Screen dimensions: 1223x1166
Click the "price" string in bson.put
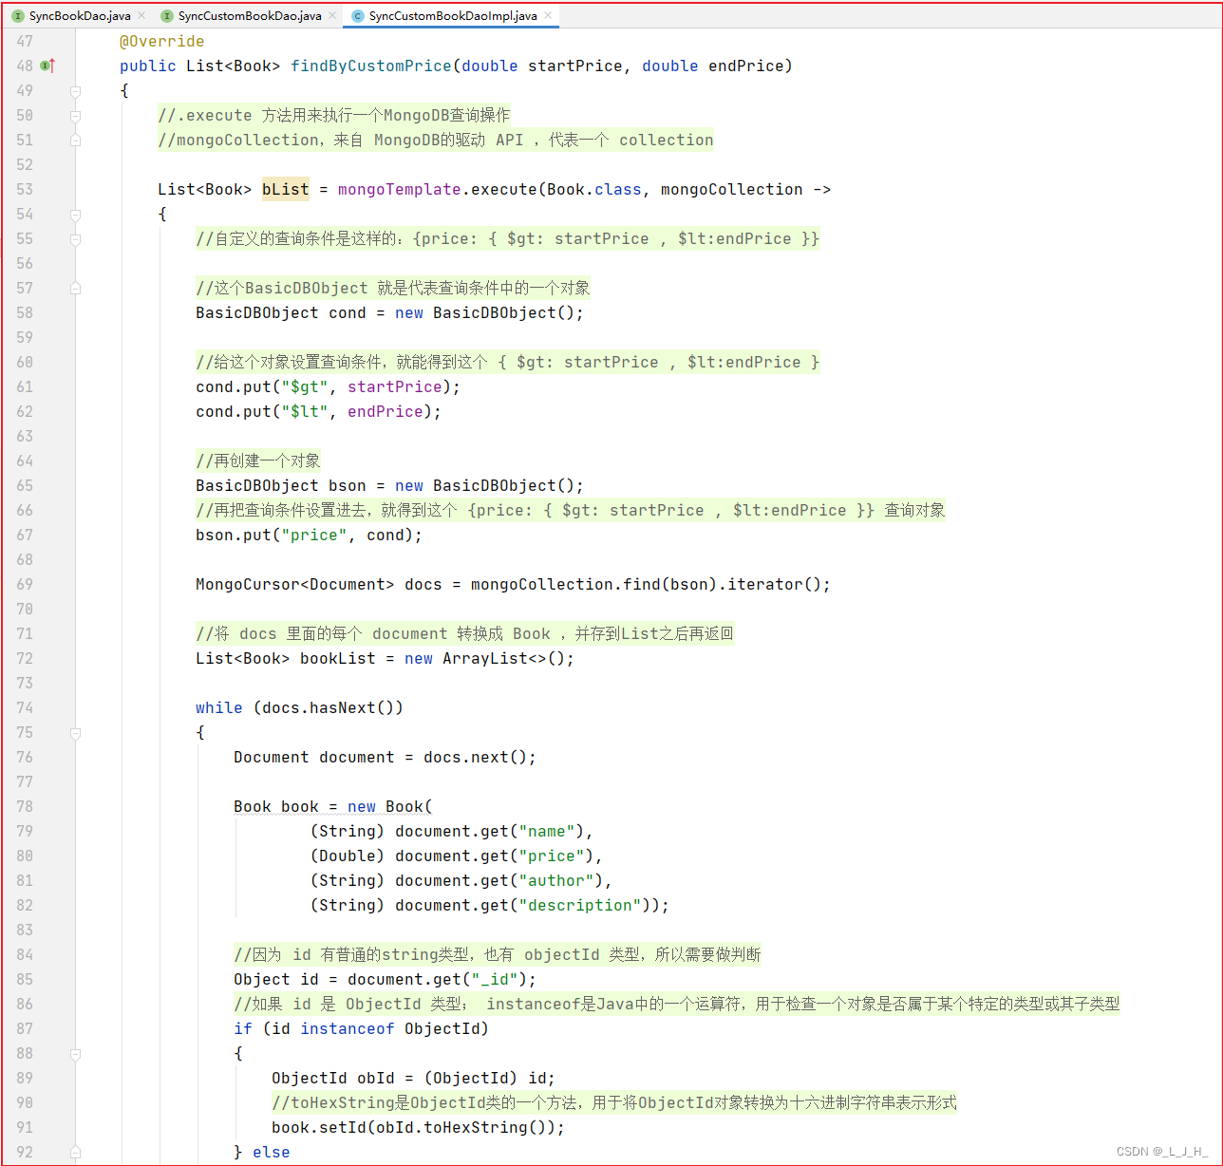(x=314, y=536)
